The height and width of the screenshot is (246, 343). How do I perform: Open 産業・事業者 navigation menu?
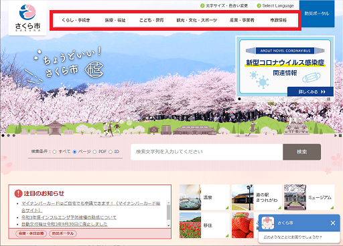click(242, 20)
